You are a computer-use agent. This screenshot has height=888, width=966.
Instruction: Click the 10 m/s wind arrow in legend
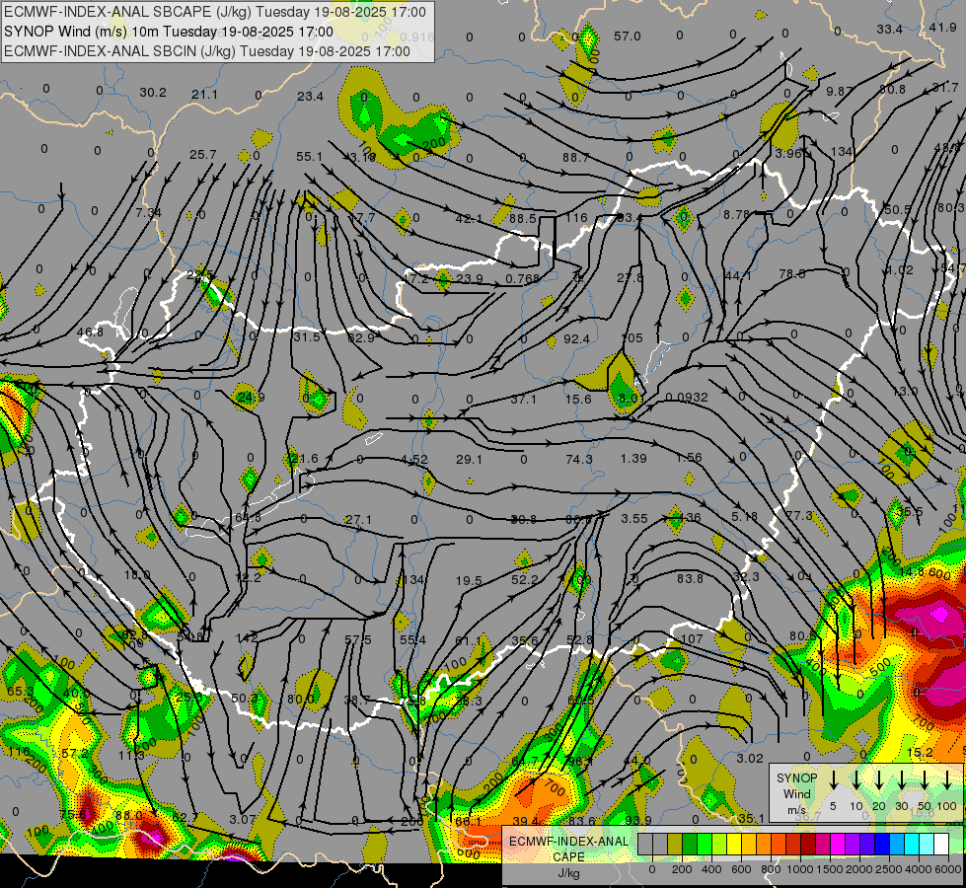click(x=856, y=780)
